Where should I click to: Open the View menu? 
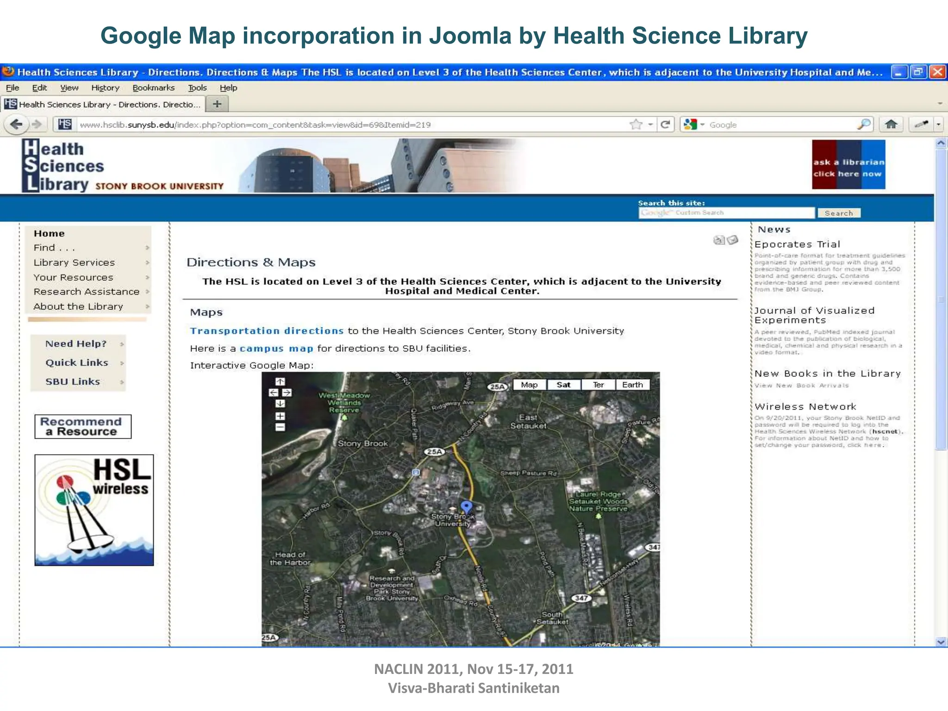tap(69, 87)
